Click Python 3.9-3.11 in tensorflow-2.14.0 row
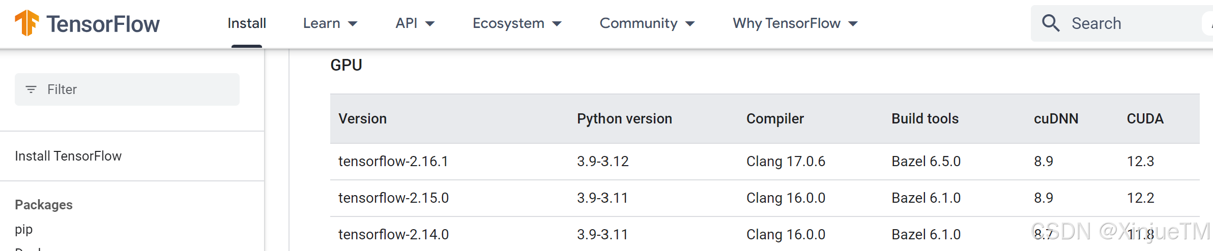The height and width of the screenshot is (251, 1213). (602, 235)
